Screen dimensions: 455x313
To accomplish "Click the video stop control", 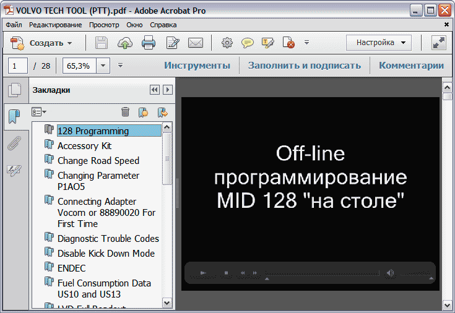I will [x=227, y=273].
